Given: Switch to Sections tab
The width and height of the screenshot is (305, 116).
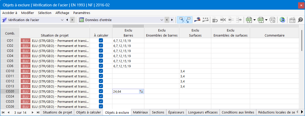Looking at the screenshot, I should 158,112.
